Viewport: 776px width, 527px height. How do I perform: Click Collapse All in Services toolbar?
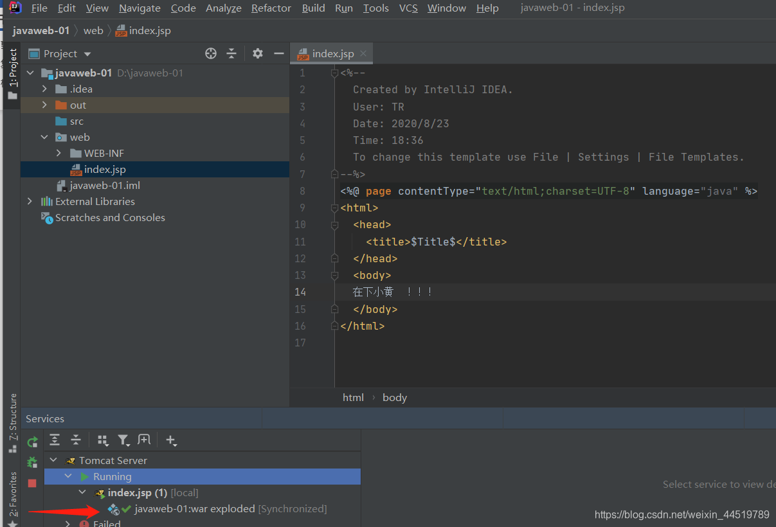coord(76,440)
